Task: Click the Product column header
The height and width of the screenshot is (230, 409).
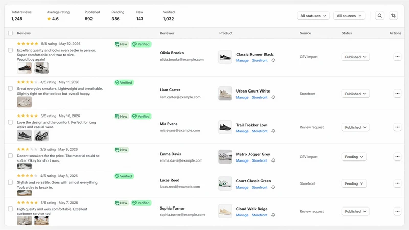Action: coord(226,33)
